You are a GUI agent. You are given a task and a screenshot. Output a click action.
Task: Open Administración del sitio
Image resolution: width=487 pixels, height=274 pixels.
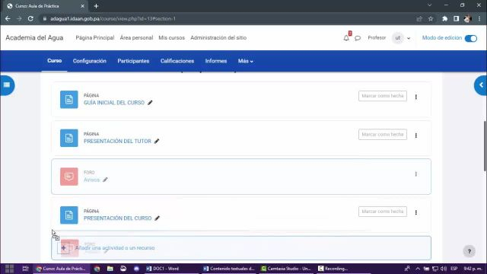pyautogui.click(x=218, y=38)
